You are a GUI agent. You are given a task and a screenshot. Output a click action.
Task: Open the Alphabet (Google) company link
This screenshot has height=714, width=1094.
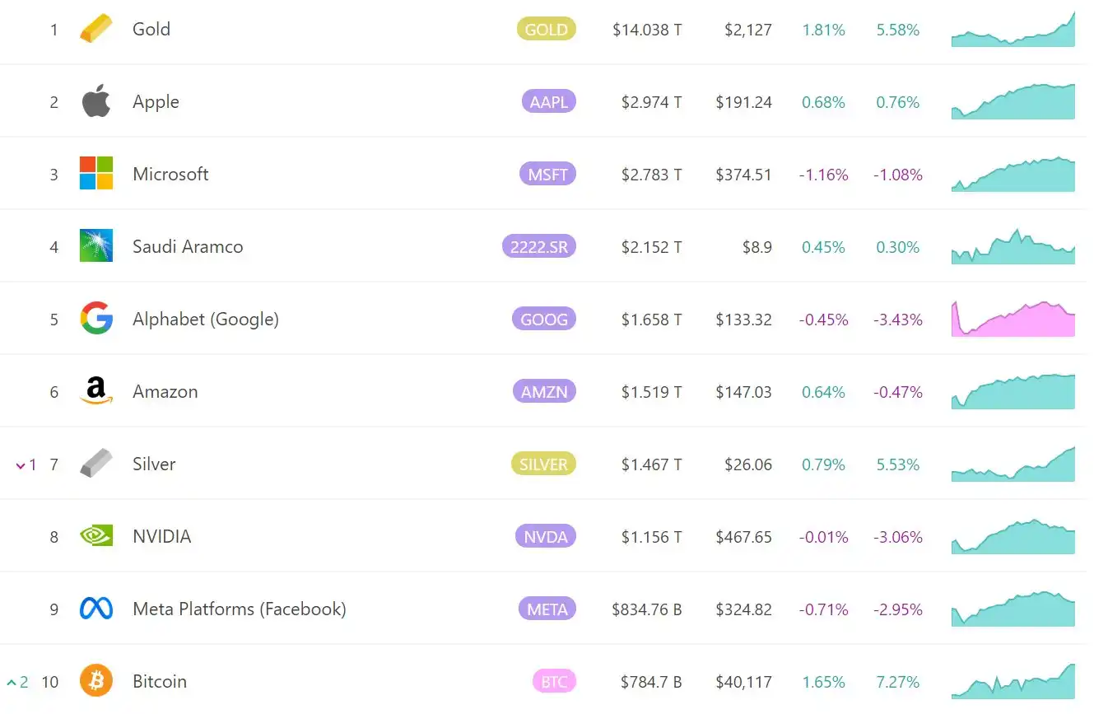(x=206, y=320)
